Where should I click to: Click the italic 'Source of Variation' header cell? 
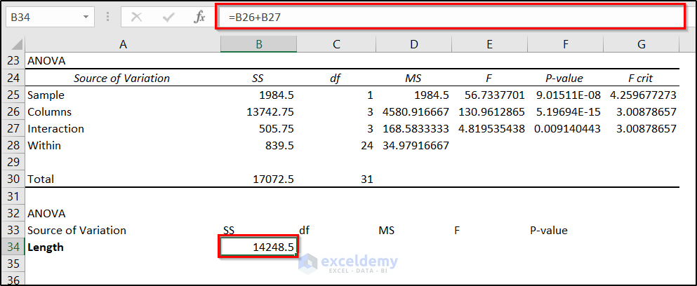(122, 79)
